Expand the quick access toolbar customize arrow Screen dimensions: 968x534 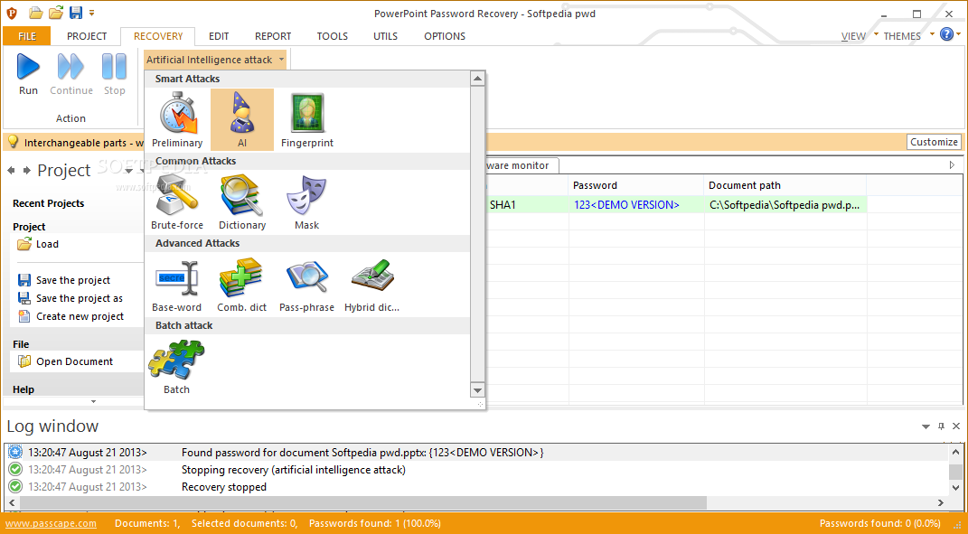(92, 13)
